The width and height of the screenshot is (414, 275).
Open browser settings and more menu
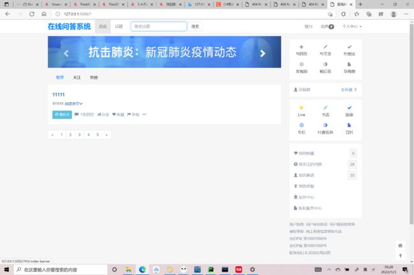coord(406,14)
